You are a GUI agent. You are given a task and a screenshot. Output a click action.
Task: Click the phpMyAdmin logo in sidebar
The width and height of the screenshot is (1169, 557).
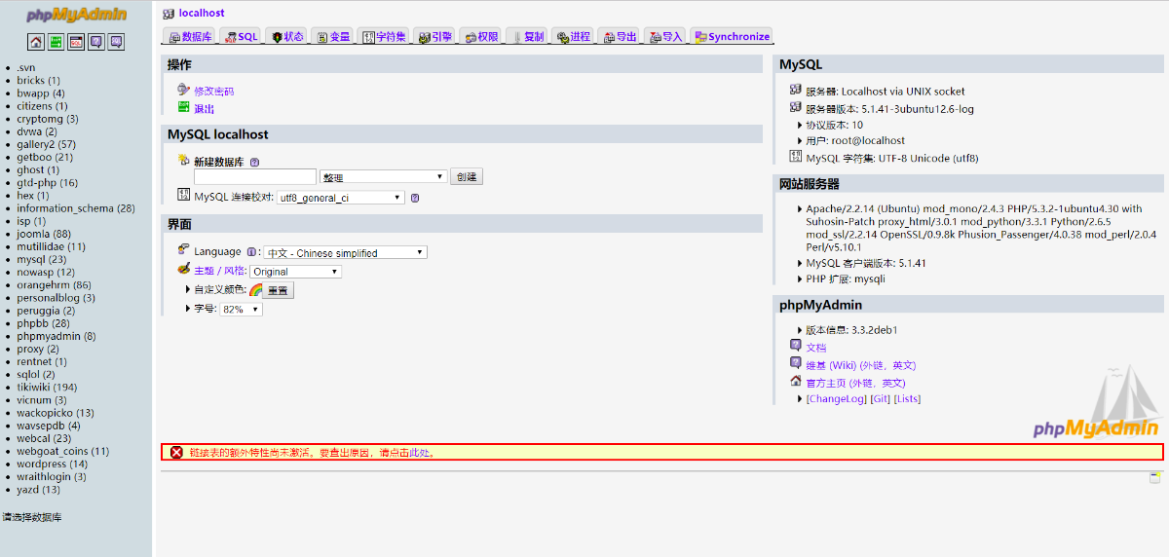coord(75,16)
